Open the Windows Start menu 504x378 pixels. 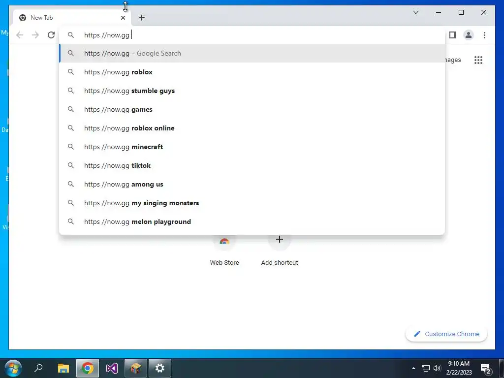[13, 368]
